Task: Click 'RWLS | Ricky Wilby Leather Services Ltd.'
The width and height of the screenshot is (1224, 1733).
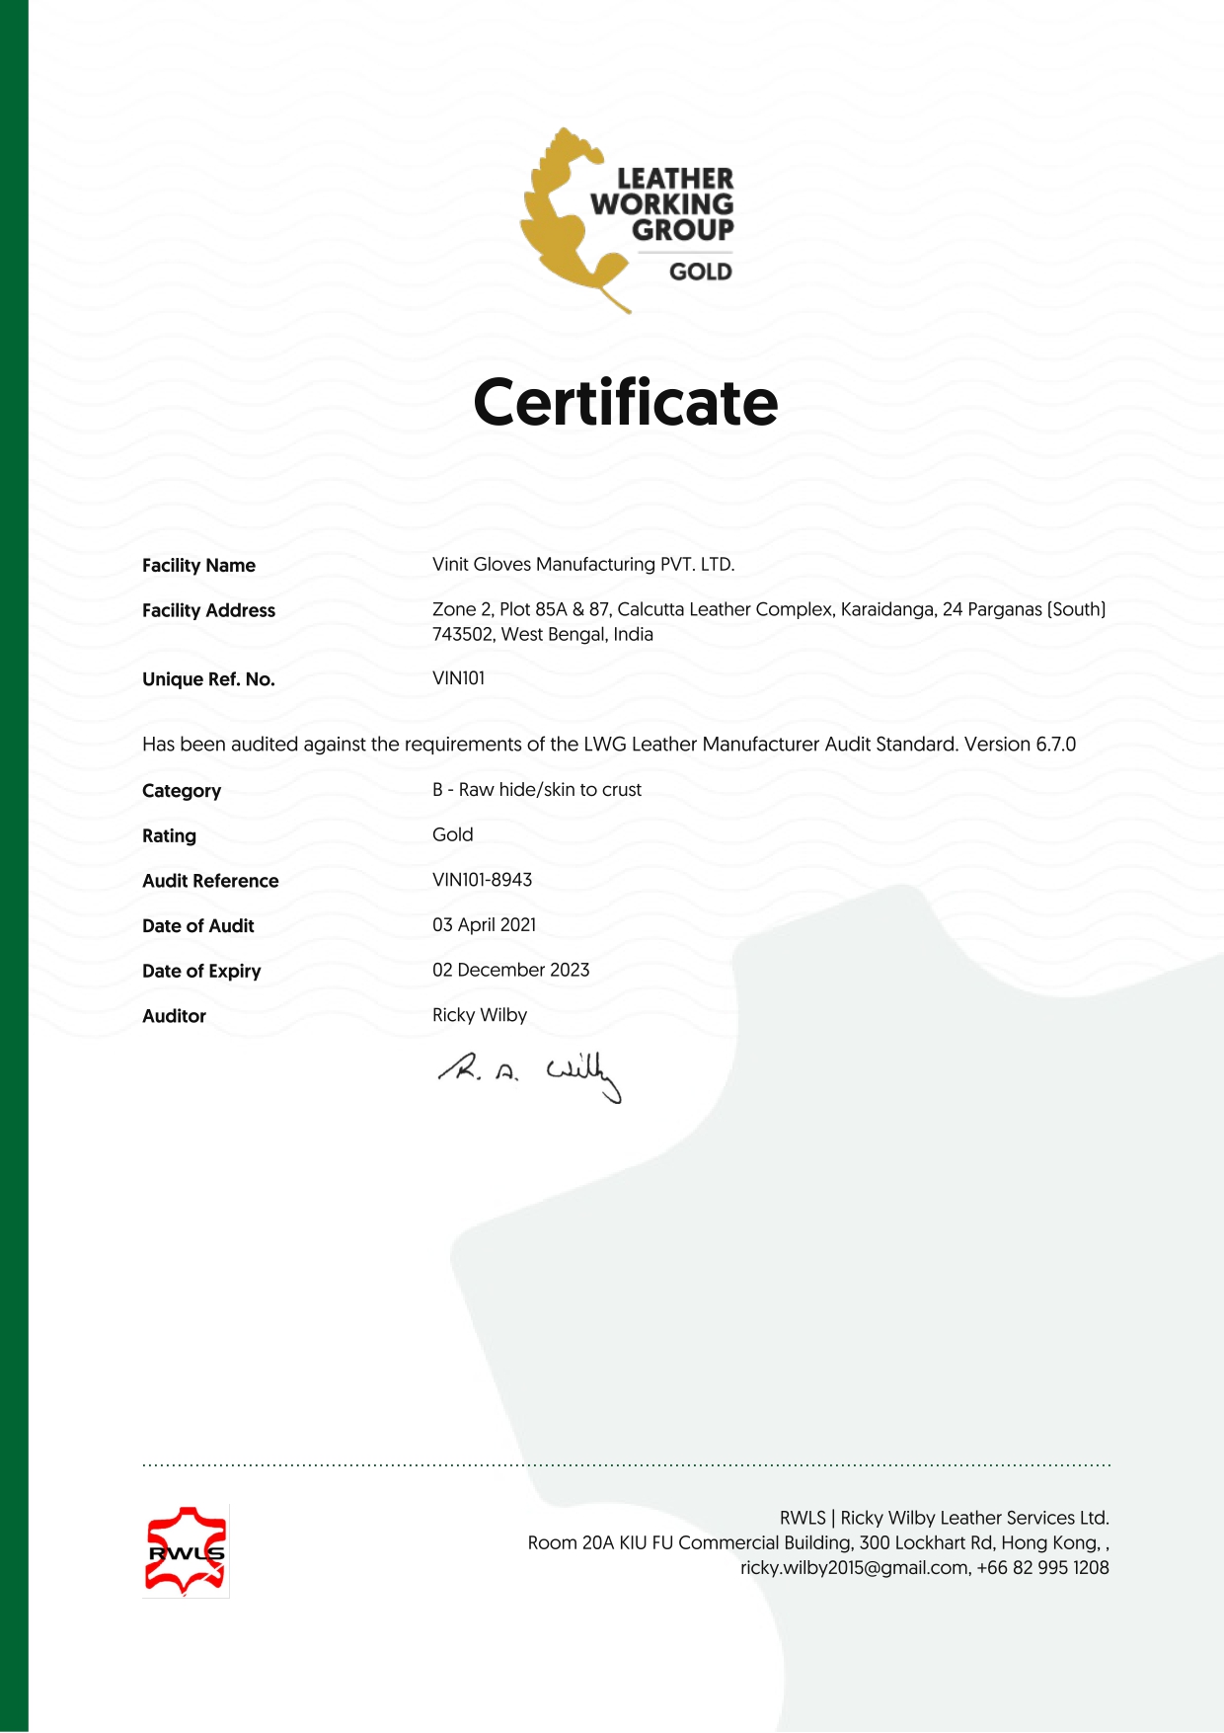Action: (945, 1518)
